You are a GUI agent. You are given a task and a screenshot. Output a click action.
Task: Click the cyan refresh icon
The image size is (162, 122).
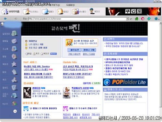[149, 19]
